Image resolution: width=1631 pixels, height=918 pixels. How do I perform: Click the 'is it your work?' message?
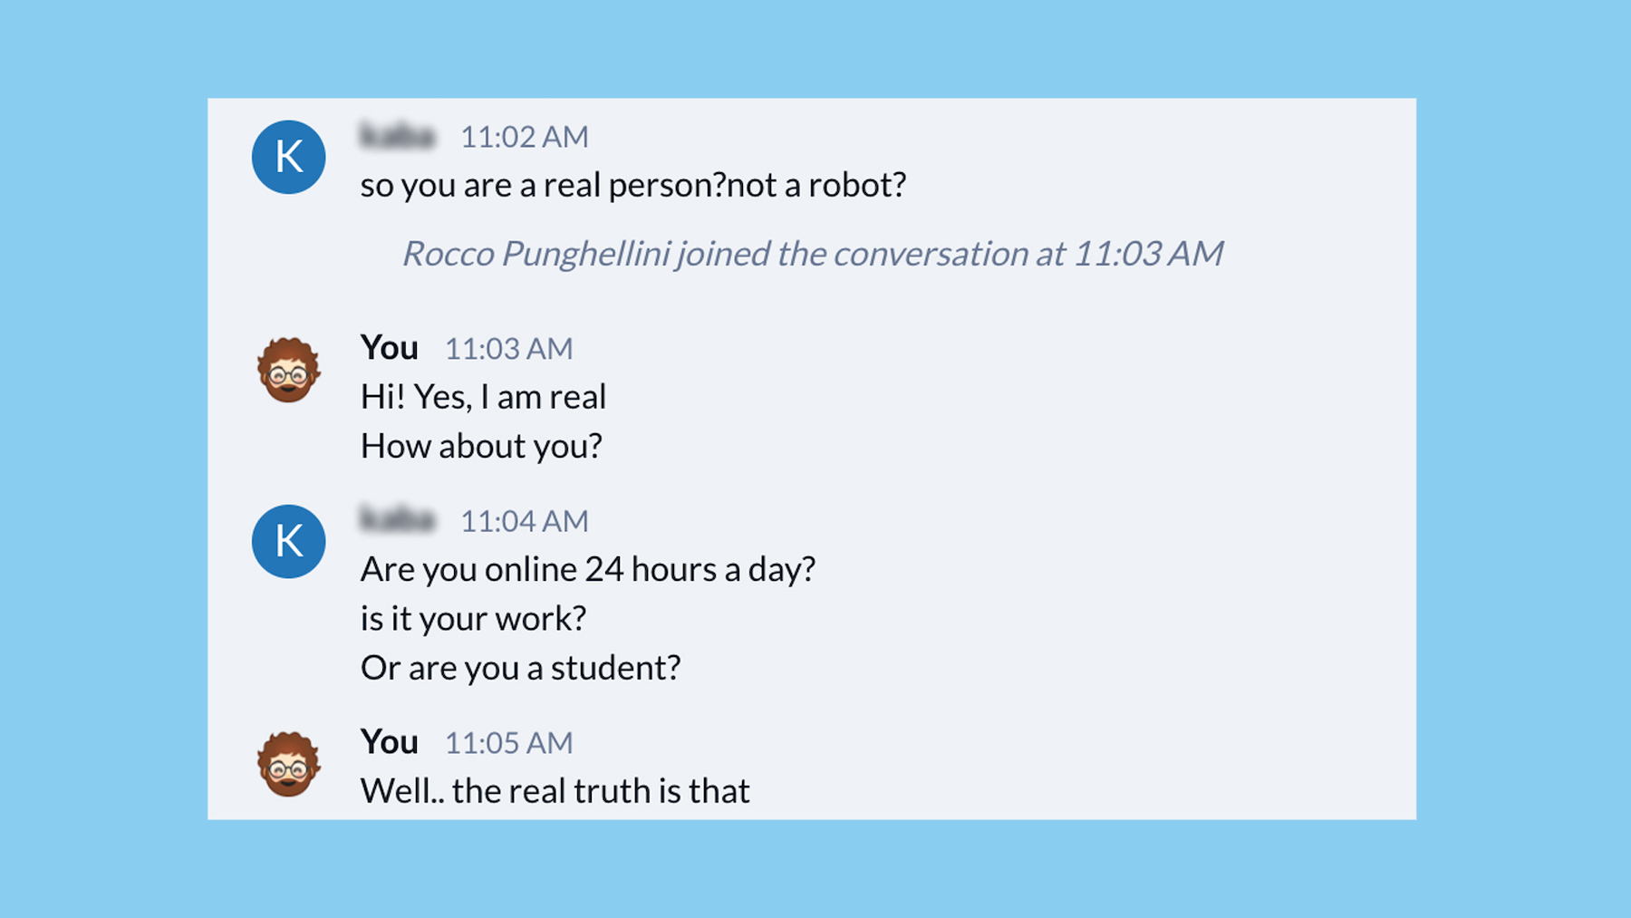tap(473, 619)
